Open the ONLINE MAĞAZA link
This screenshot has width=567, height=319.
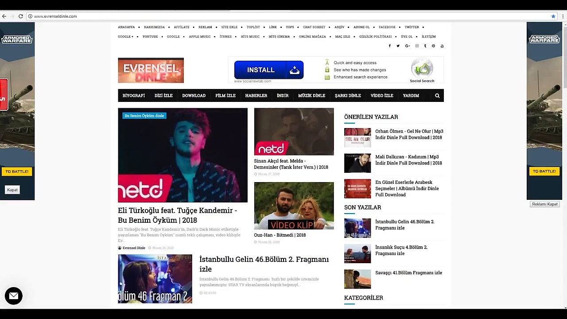click(312, 37)
